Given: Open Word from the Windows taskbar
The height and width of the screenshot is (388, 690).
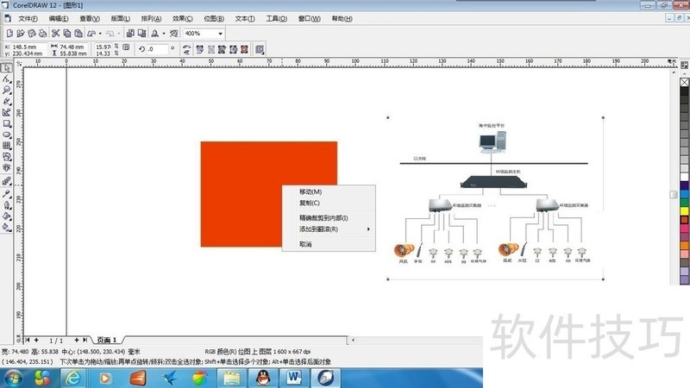Looking at the screenshot, I should point(293,379).
